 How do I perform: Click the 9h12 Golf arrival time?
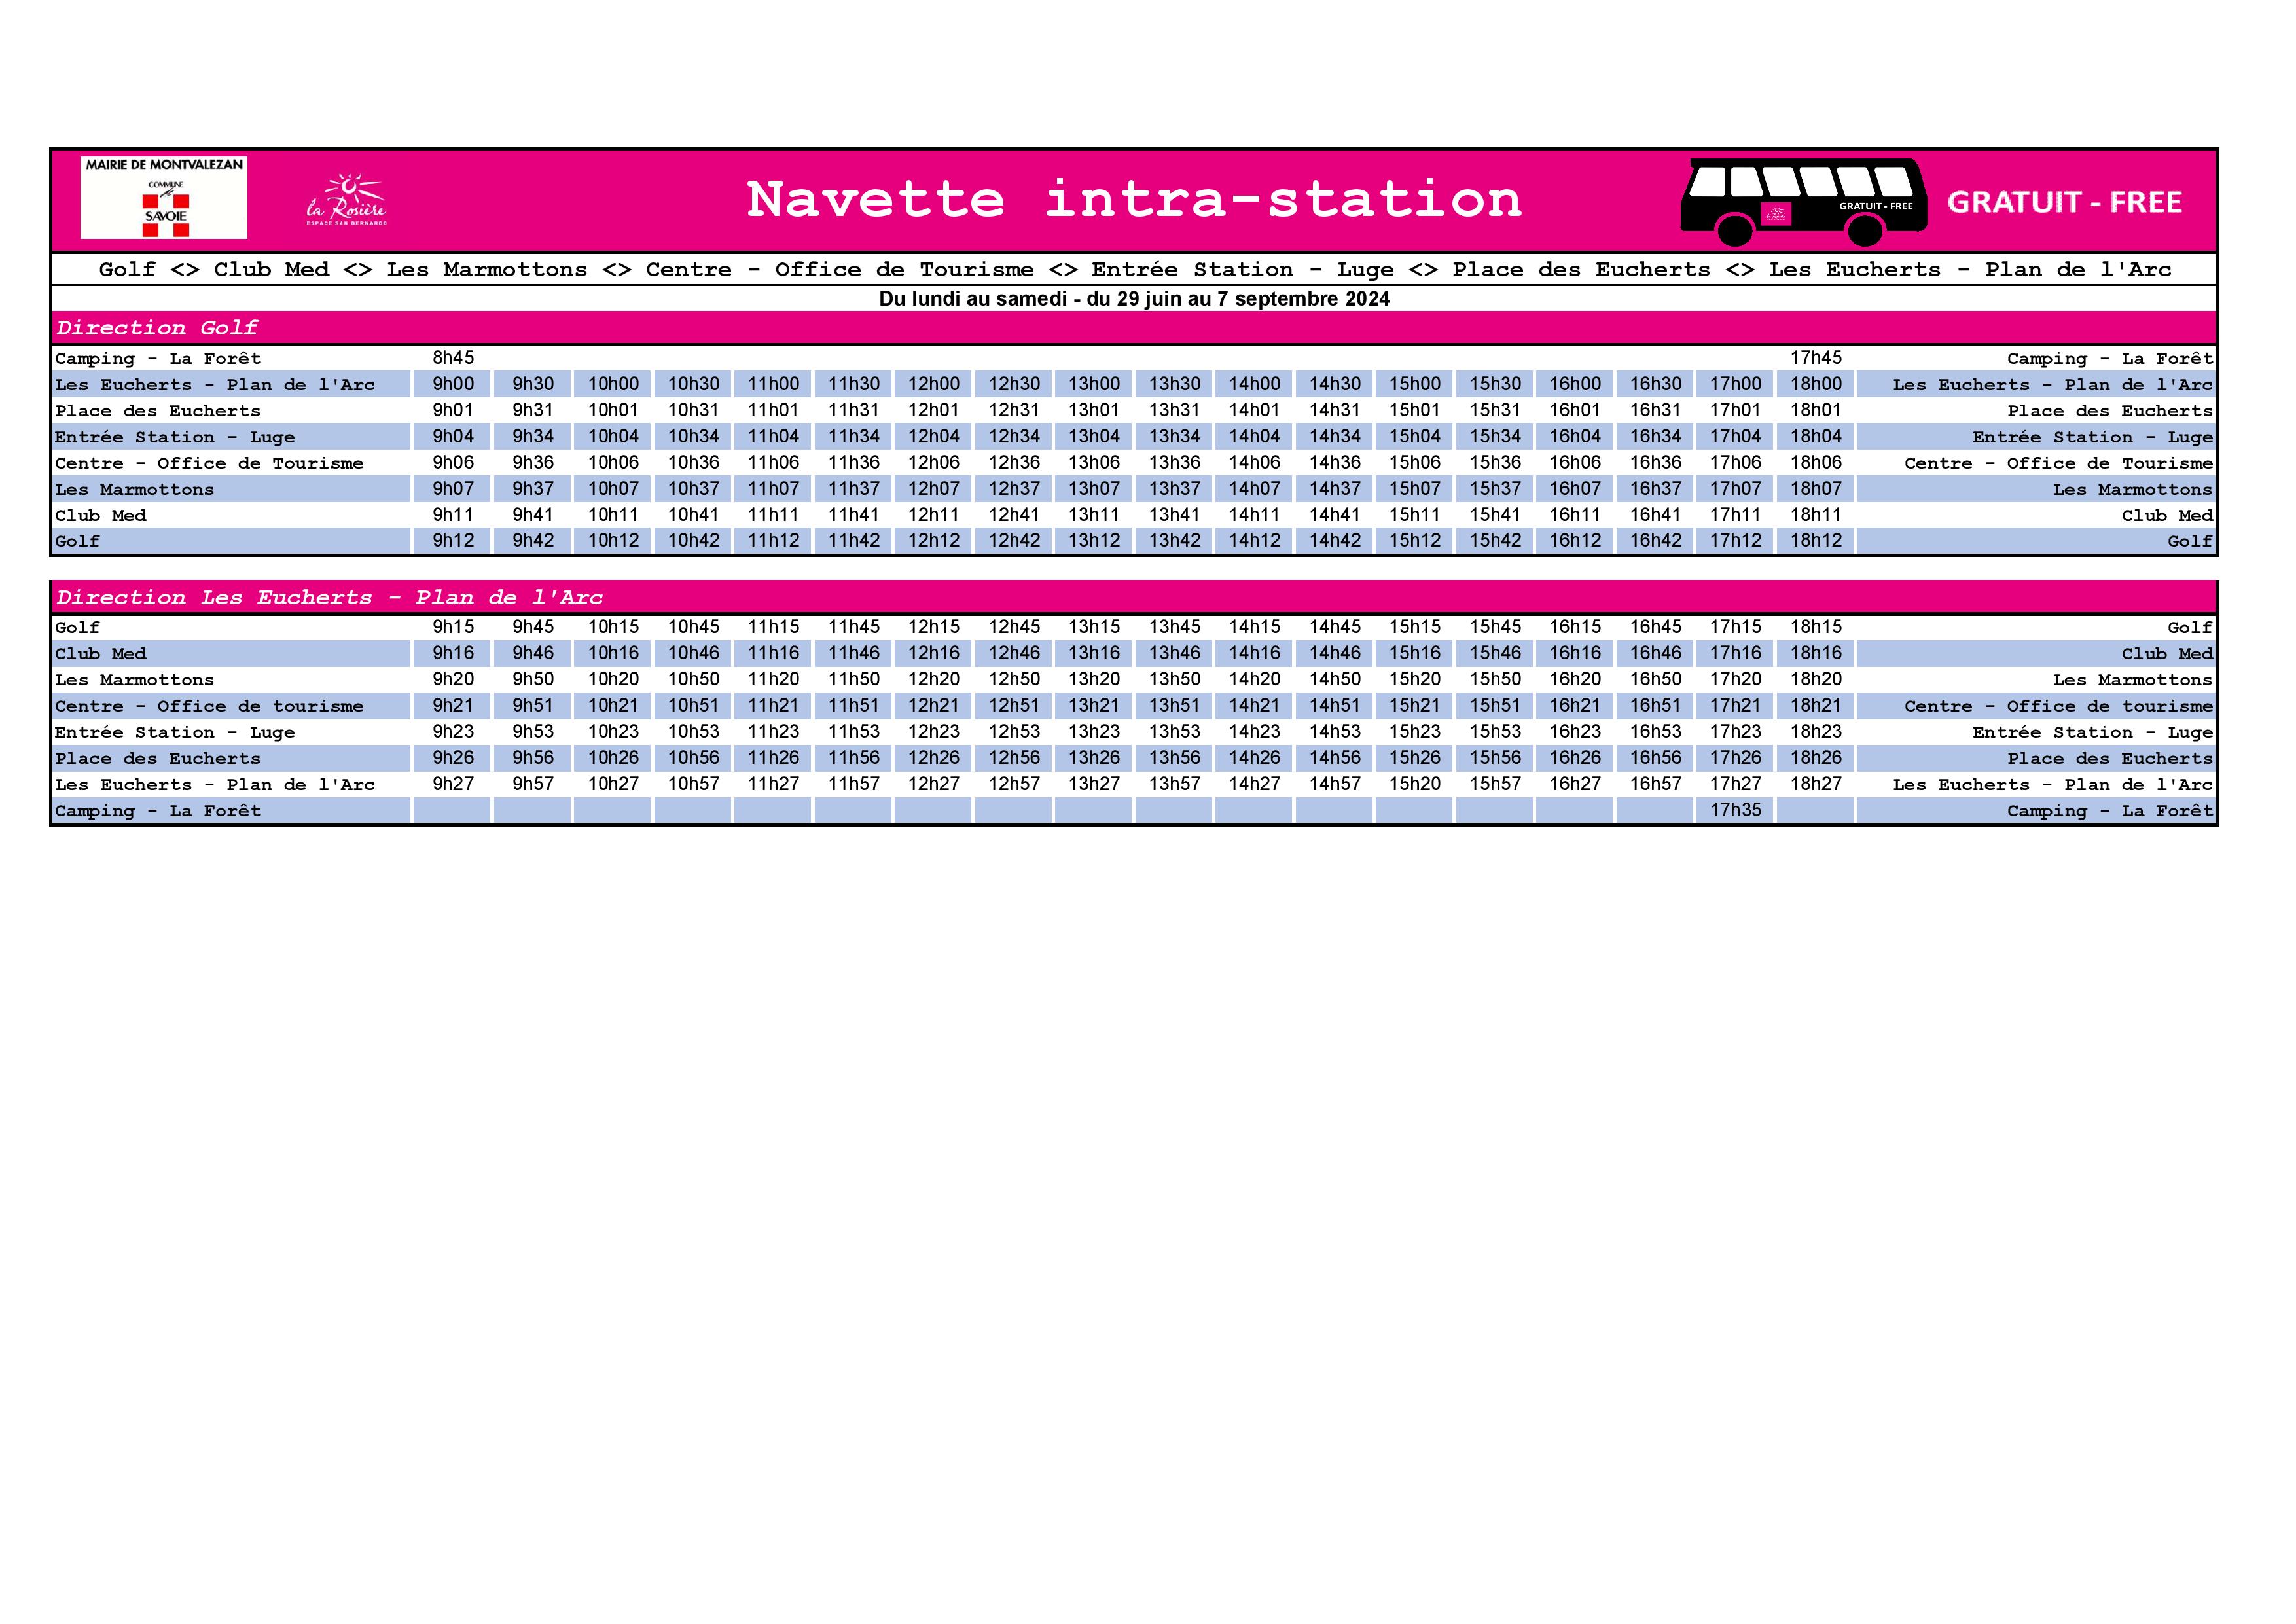pos(453,541)
